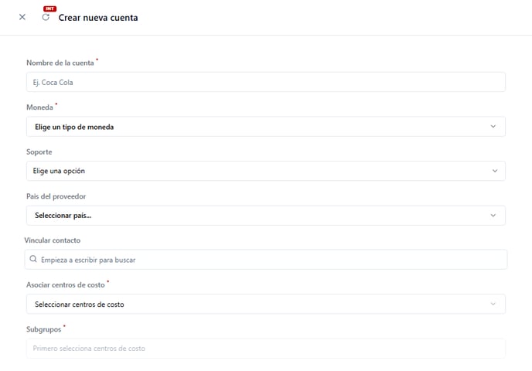
Task: Click the magnifier icon in Vincular contacto
Action: coord(33,260)
